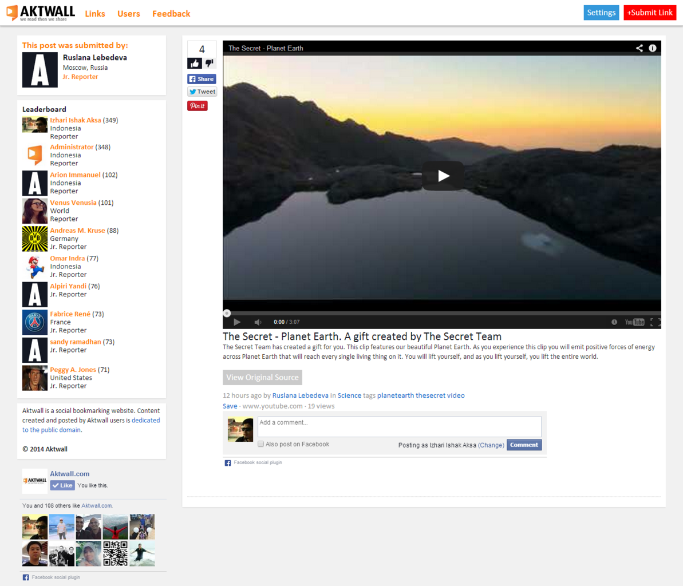
Task: Click Fabrice René's Paris badge avatar
Action: [35, 322]
